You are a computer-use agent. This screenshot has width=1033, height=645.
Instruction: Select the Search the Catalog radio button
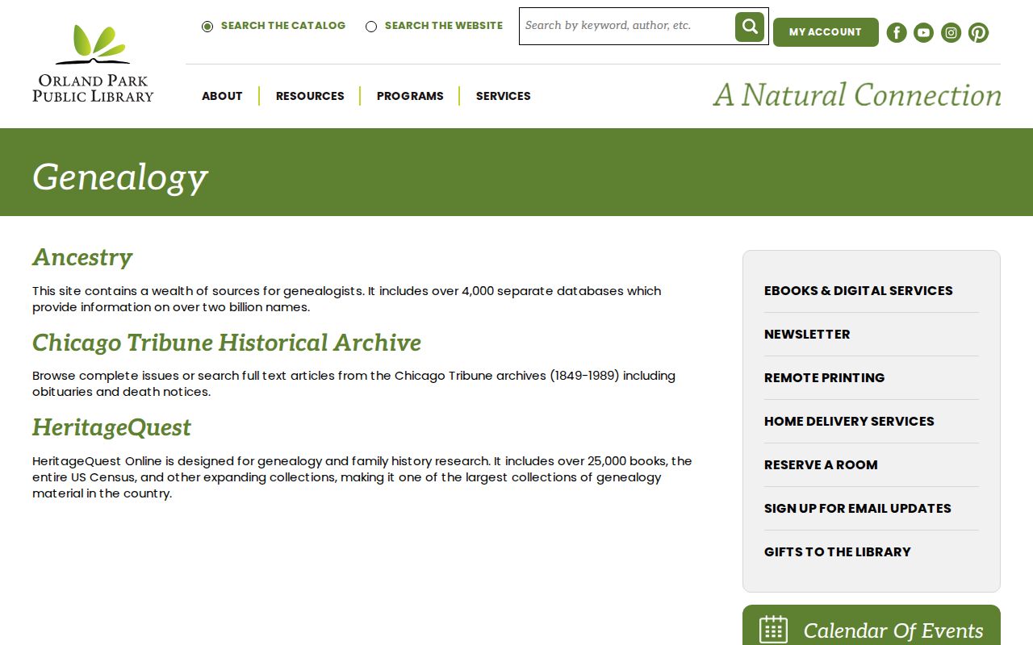click(x=207, y=27)
